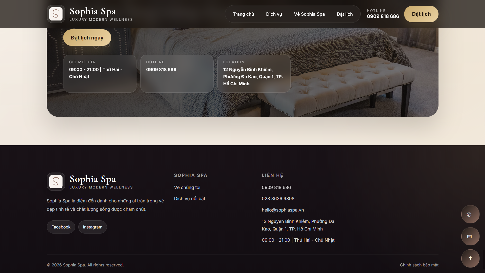Open the Instagram page button
This screenshot has width=485, height=273.
[92, 227]
